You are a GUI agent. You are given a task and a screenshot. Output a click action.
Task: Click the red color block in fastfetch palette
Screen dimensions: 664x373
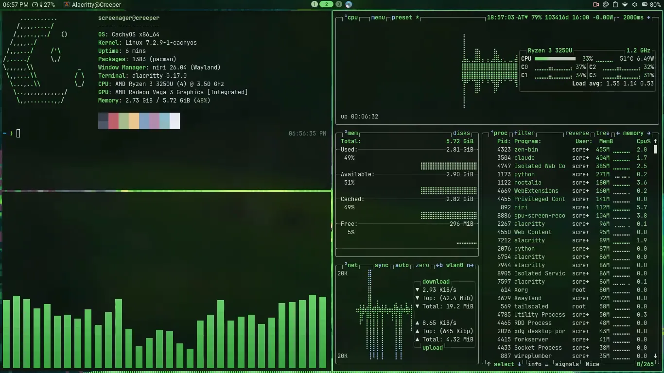coord(113,121)
